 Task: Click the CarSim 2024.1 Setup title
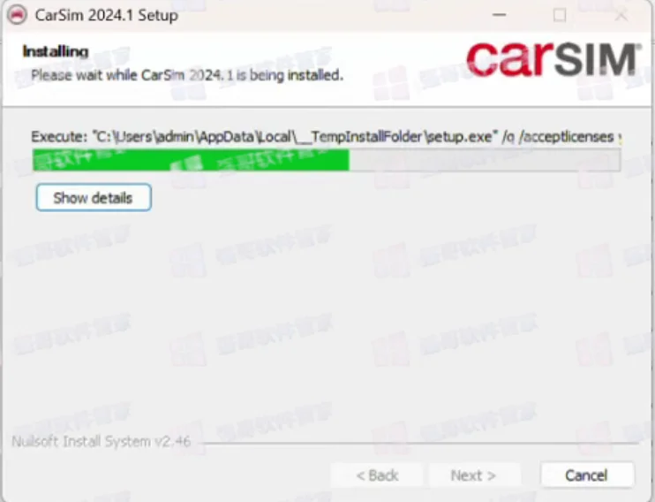[107, 16]
